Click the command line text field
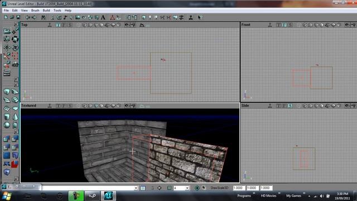Image resolution: width=357 pixels, height=201 pixels. click(x=88, y=188)
